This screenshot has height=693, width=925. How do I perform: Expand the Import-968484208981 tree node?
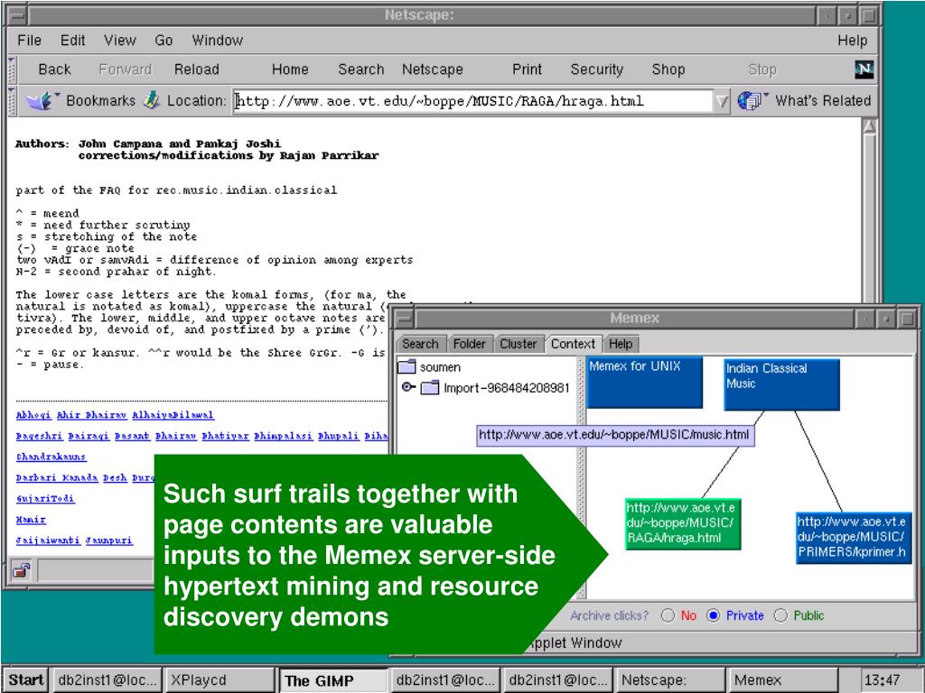point(408,387)
